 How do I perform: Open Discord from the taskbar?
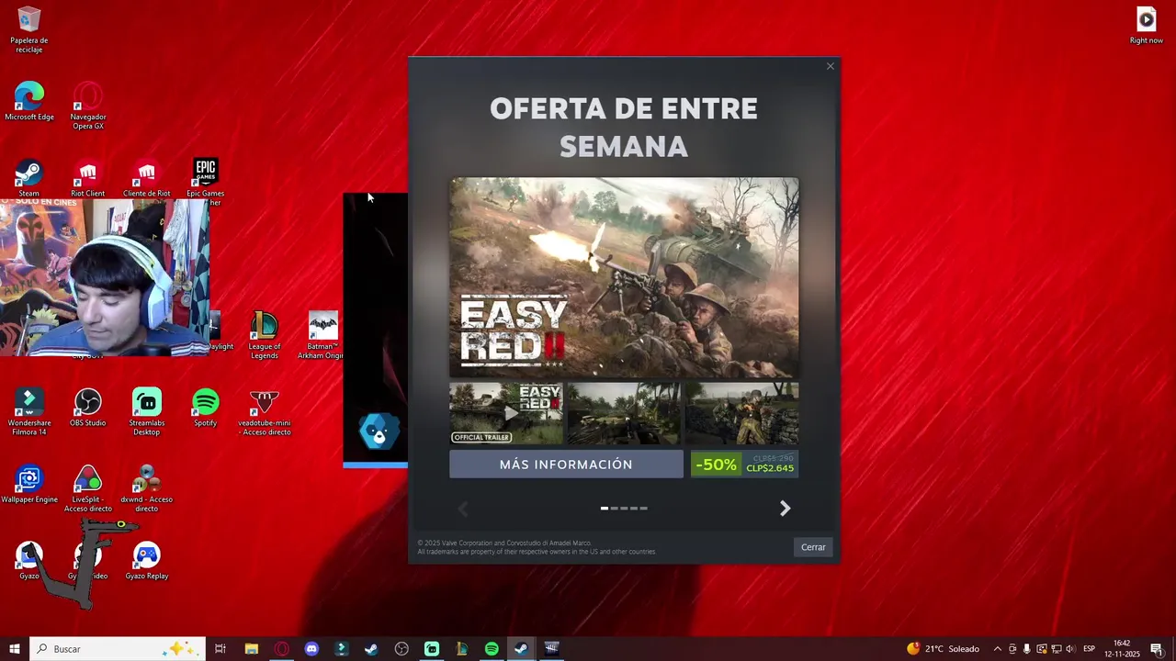[311, 649]
